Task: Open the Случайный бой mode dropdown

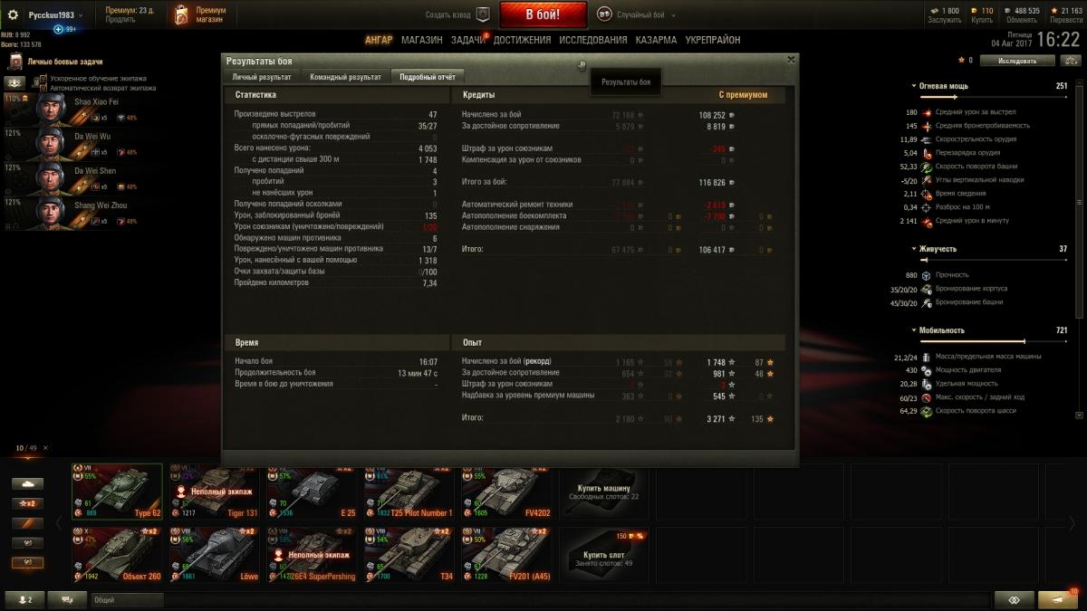Action: (x=647, y=15)
